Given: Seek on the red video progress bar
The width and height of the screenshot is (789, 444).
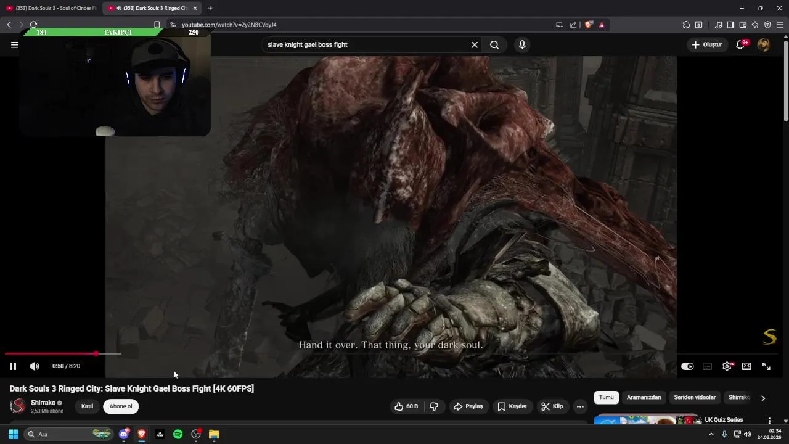Looking at the screenshot, I should [51, 354].
